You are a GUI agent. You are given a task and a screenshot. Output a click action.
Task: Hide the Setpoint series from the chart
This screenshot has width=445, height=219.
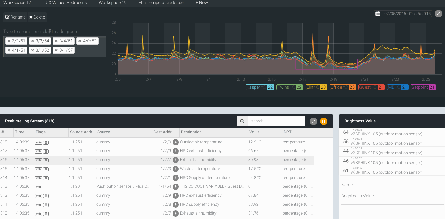coord(423,87)
